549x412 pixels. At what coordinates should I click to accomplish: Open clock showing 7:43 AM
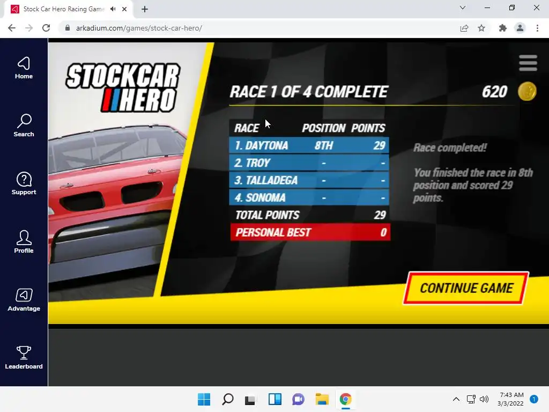[510, 399]
